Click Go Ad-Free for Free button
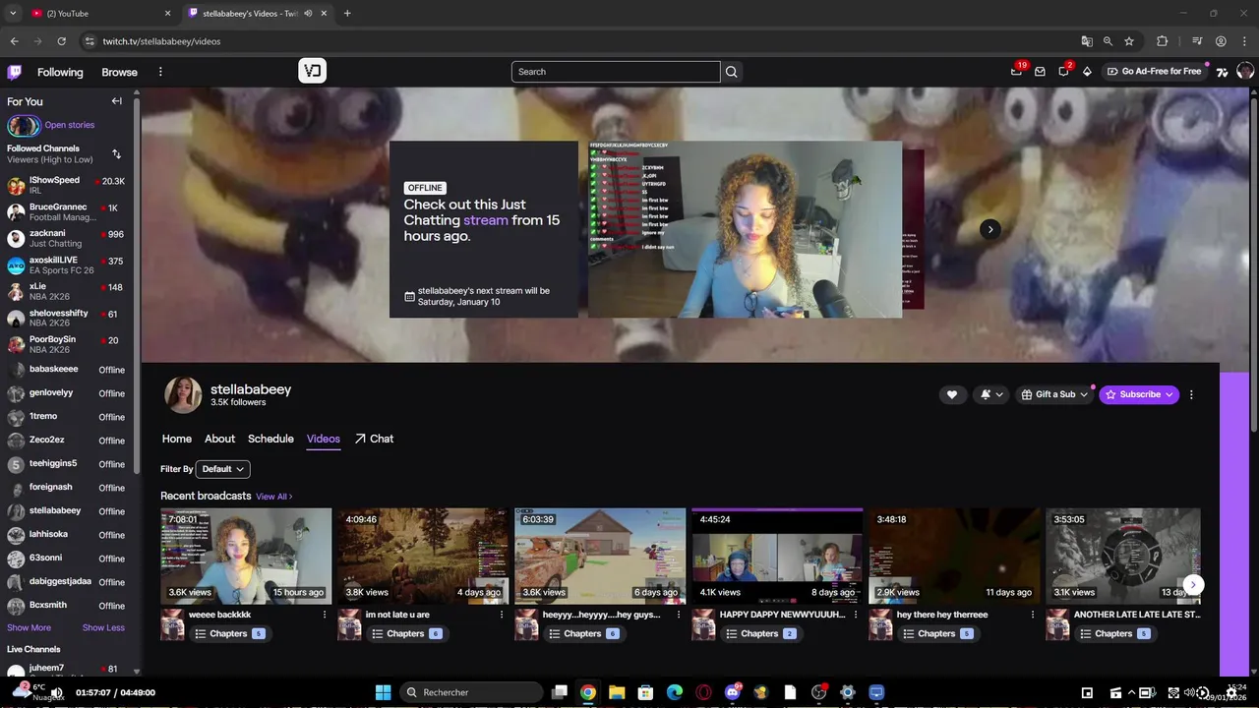Image resolution: width=1259 pixels, height=708 pixels. [1154, 71]
